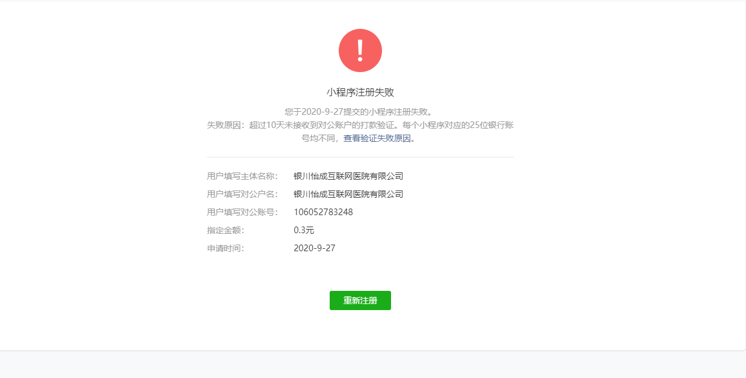This screenshot has width=746, height=378.
Task: Click the 失败原因 explanation text line
Action: [360, 125]
